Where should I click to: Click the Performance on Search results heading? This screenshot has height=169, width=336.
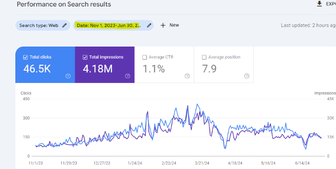point(64,4)
